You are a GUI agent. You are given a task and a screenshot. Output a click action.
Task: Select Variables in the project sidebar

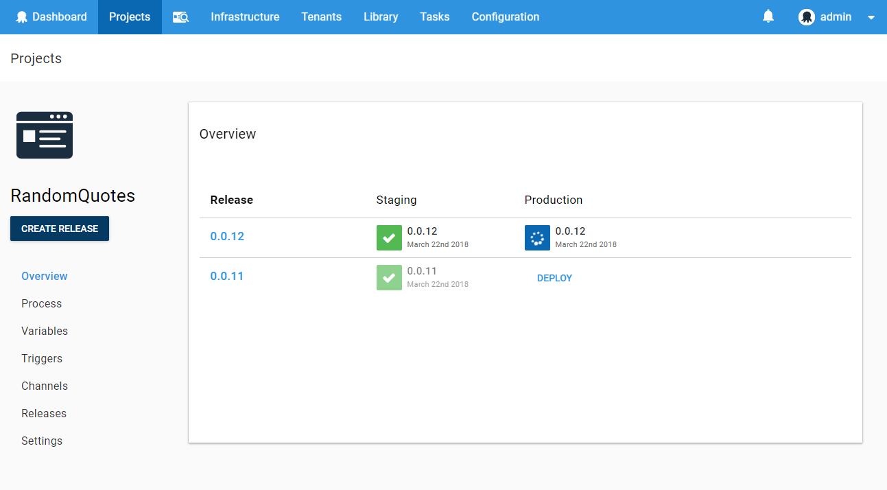point(45,331)
